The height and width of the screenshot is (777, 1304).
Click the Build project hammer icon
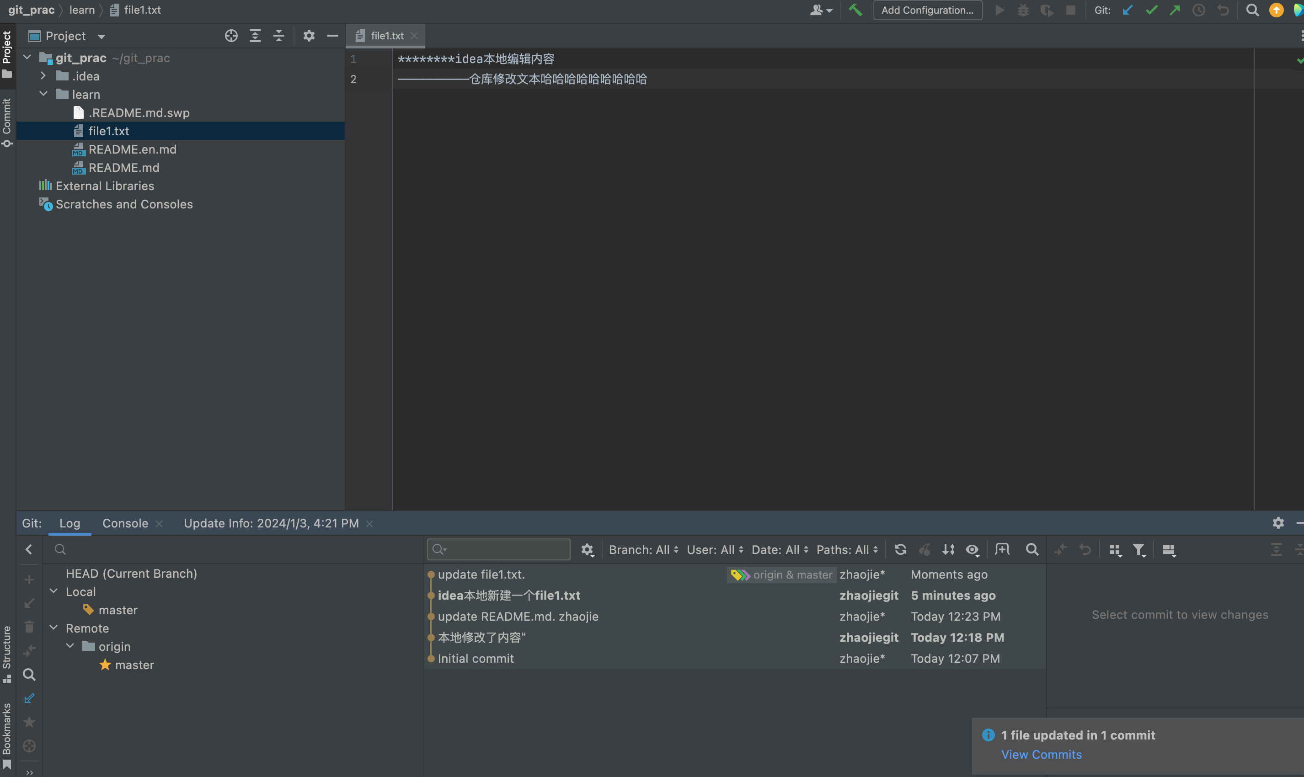click(855, 10)
